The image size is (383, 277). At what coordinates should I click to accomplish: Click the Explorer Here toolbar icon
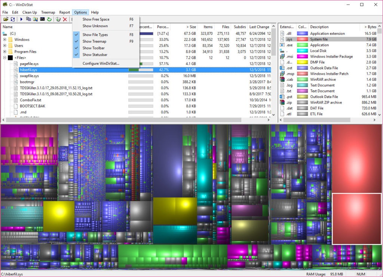[x=36, y=19]
